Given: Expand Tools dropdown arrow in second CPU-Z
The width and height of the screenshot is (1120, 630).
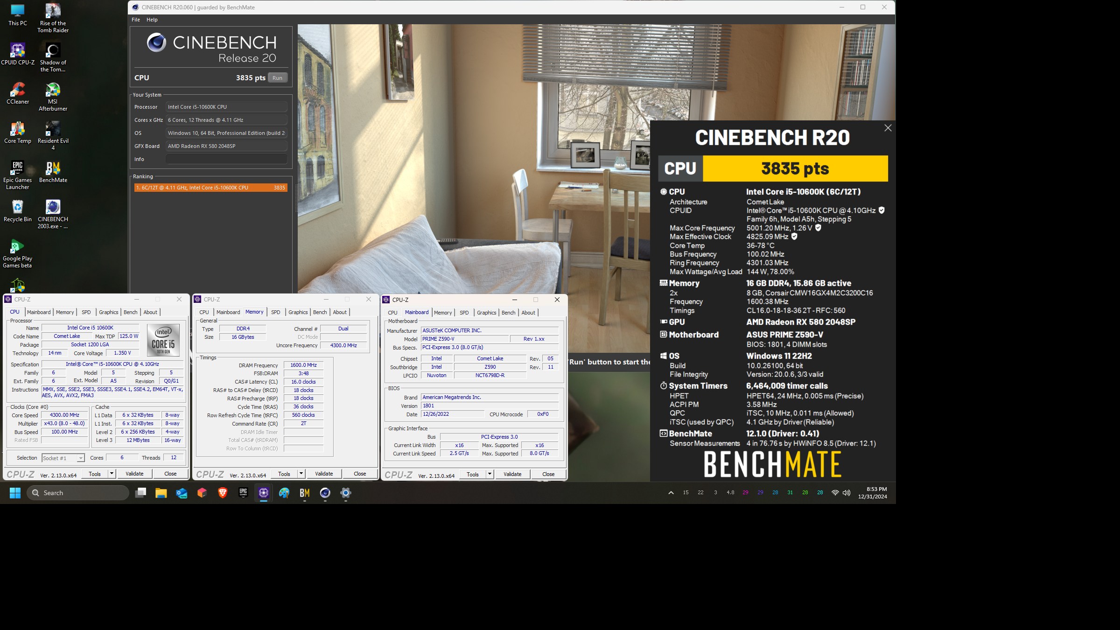Looking at the screenshot, I should click(301, 474).
